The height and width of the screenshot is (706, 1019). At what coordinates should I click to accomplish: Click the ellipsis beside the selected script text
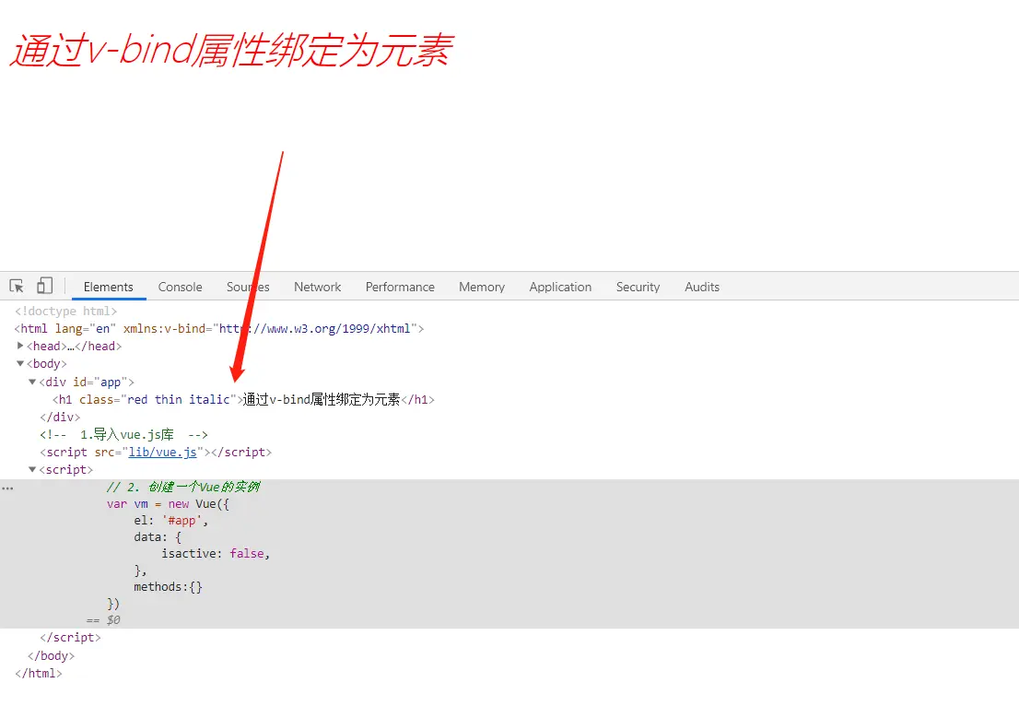click(7, 488)
